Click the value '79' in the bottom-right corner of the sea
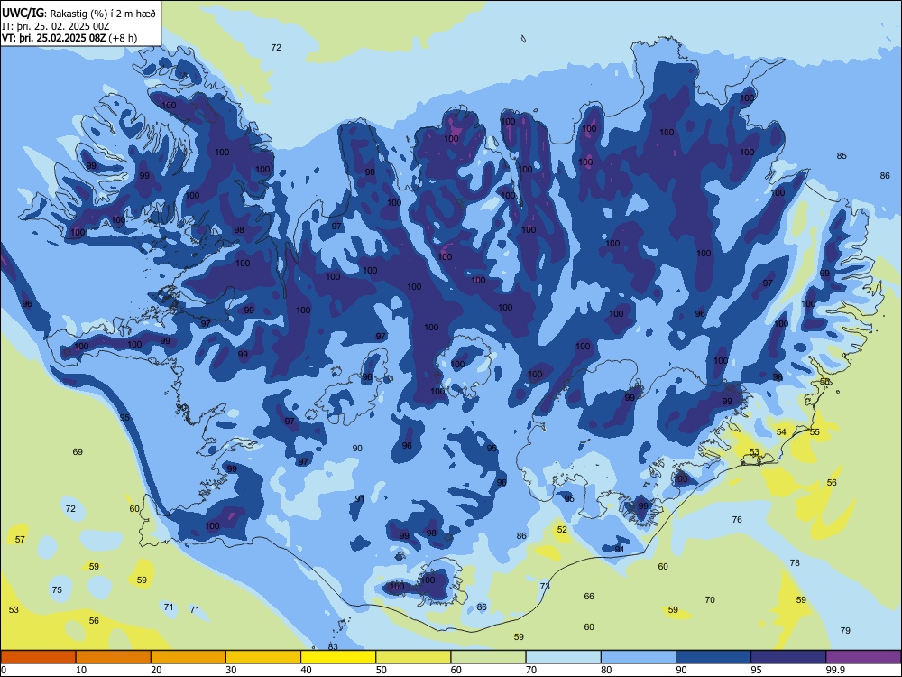The image size is (902, 677). click(x=845, y=630)
